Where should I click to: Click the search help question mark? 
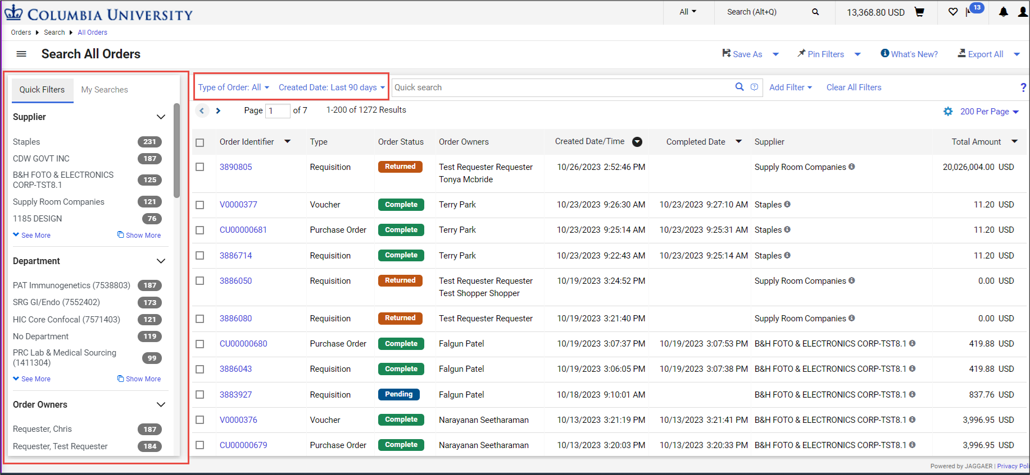[x=1023, y=87]
